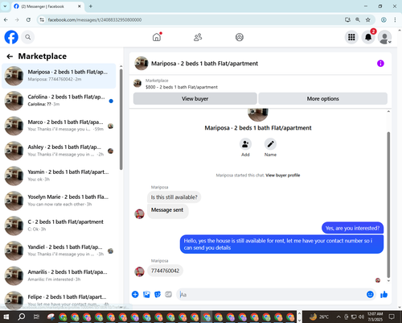Open the Facebook home logo
Screen dimensions: 402x323
[11, 37]
